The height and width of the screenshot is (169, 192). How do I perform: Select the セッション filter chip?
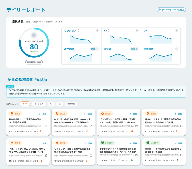39,104
